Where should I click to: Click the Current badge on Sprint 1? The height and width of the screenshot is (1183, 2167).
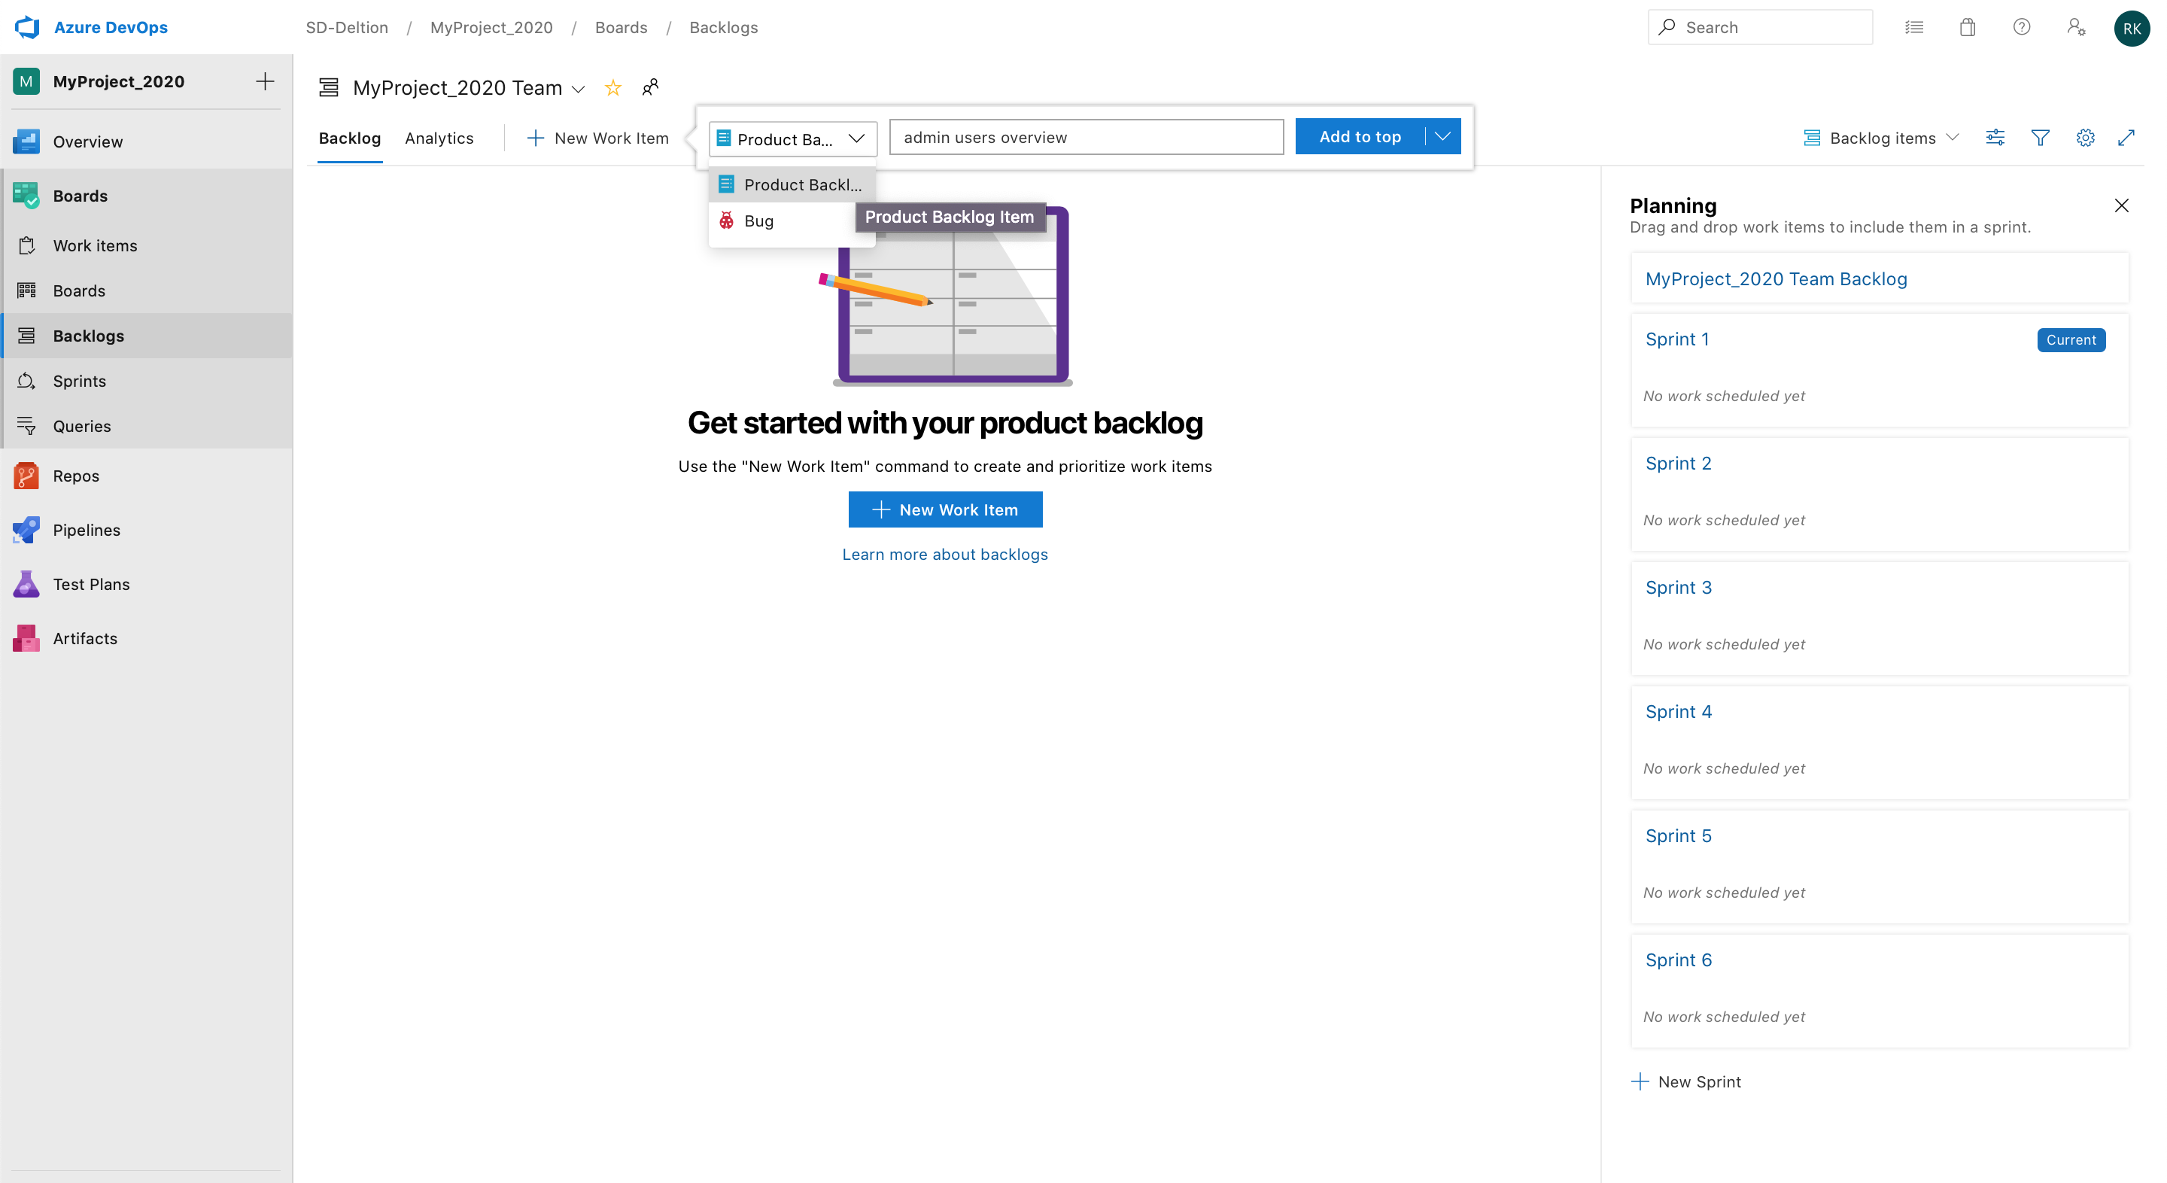(2070, 339)
